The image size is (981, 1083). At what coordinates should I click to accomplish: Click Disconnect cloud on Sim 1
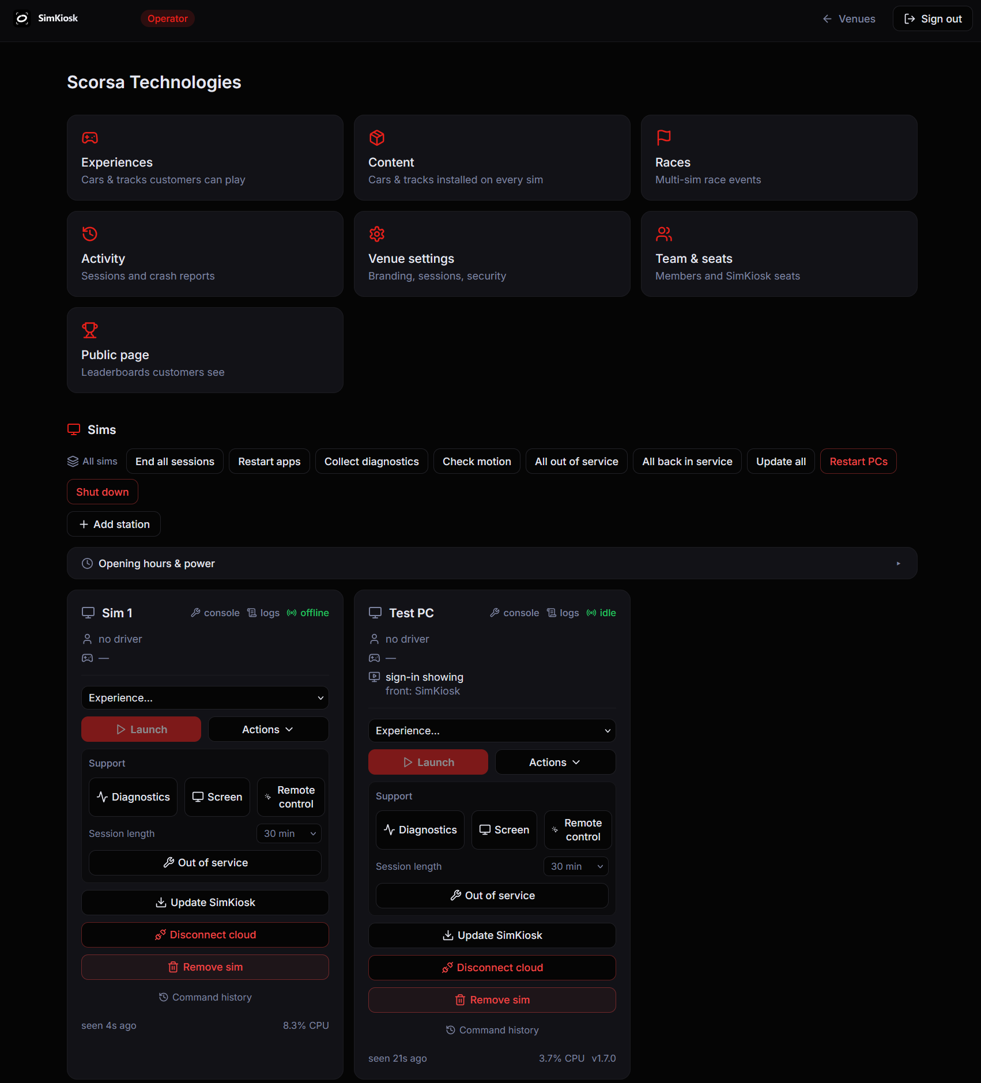click(x=205, y=935)
